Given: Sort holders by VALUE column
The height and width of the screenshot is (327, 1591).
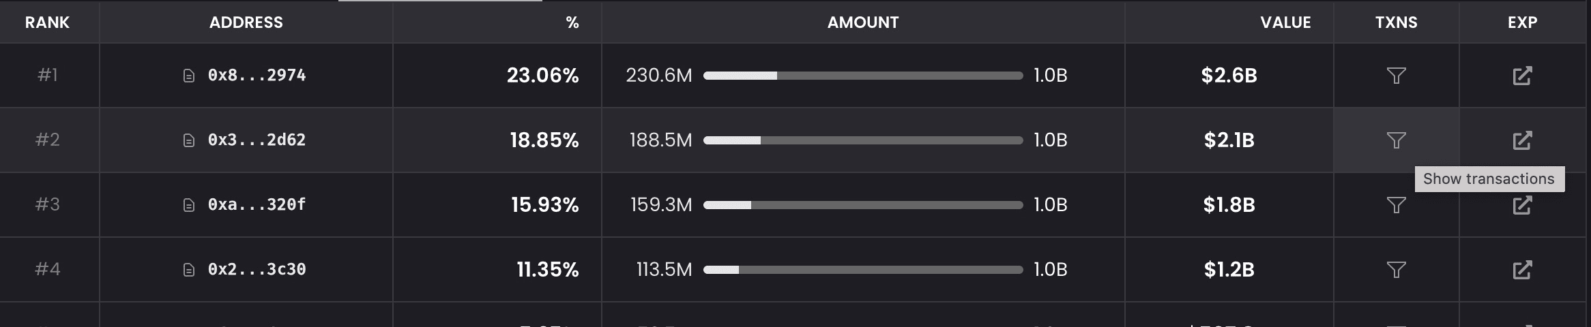Looking at the screenshot, I should pyautogui.click(x=1285, y=22).
